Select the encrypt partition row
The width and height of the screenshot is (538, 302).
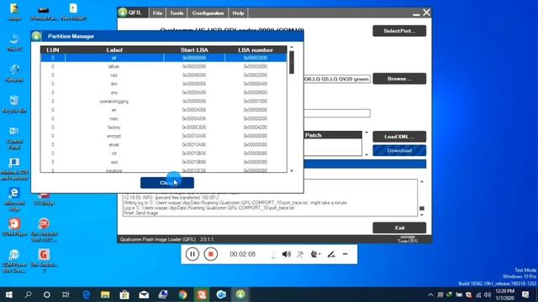164,136
